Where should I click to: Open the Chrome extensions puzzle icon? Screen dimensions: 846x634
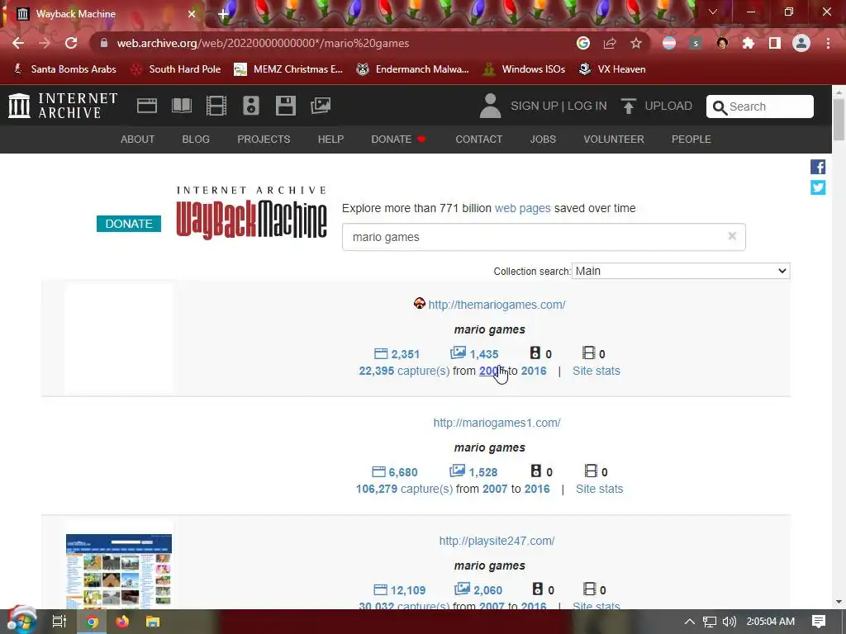[749, 43]
